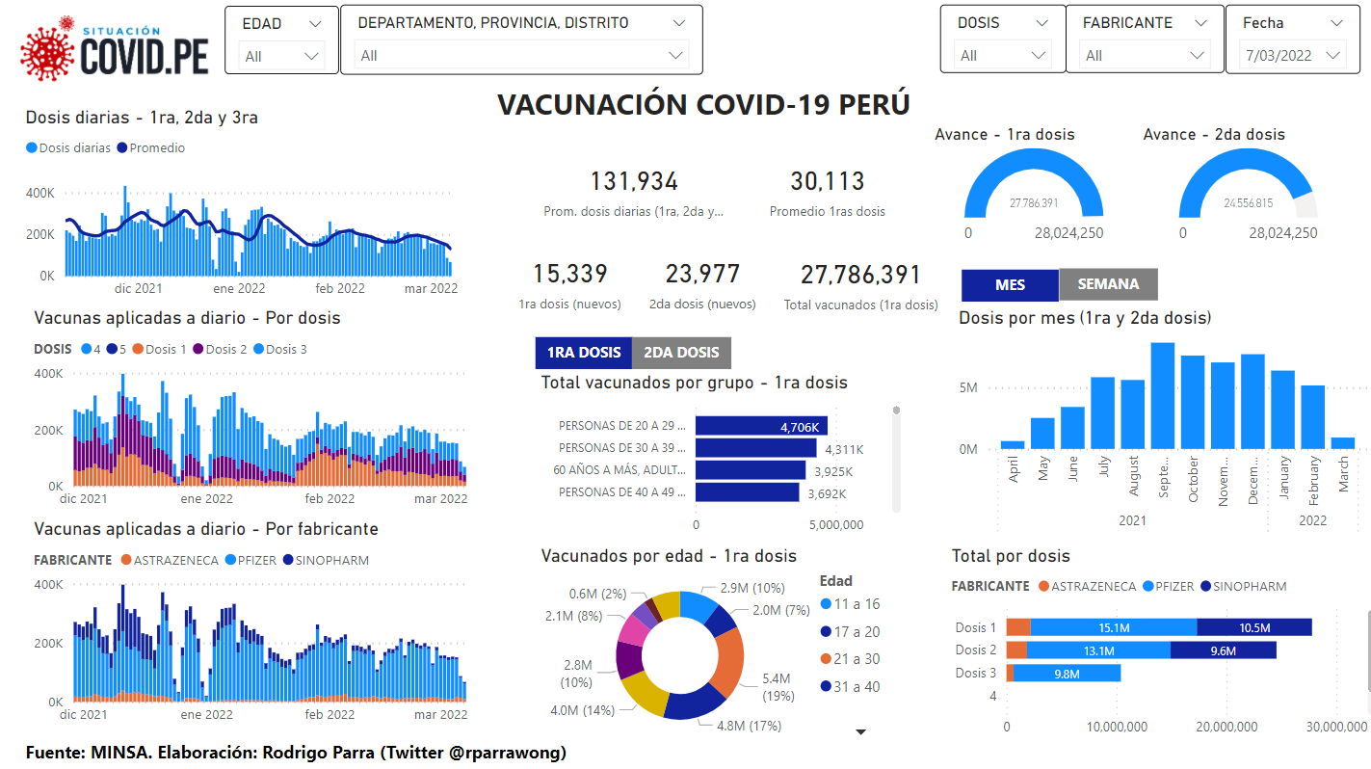The width and height of the screenshot is (1371, 769).
Task: Switch to the SEMANA view
Action: tap(1108, 284)
